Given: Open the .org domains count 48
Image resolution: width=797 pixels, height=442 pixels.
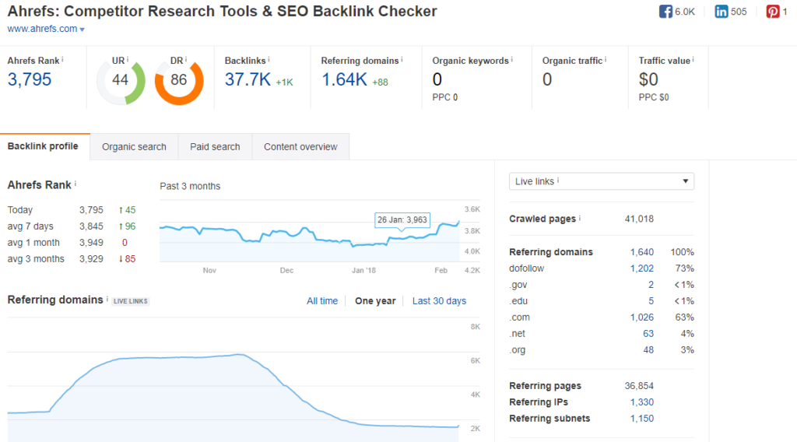Looking at the screenshot, I should (x=648, y=349).
